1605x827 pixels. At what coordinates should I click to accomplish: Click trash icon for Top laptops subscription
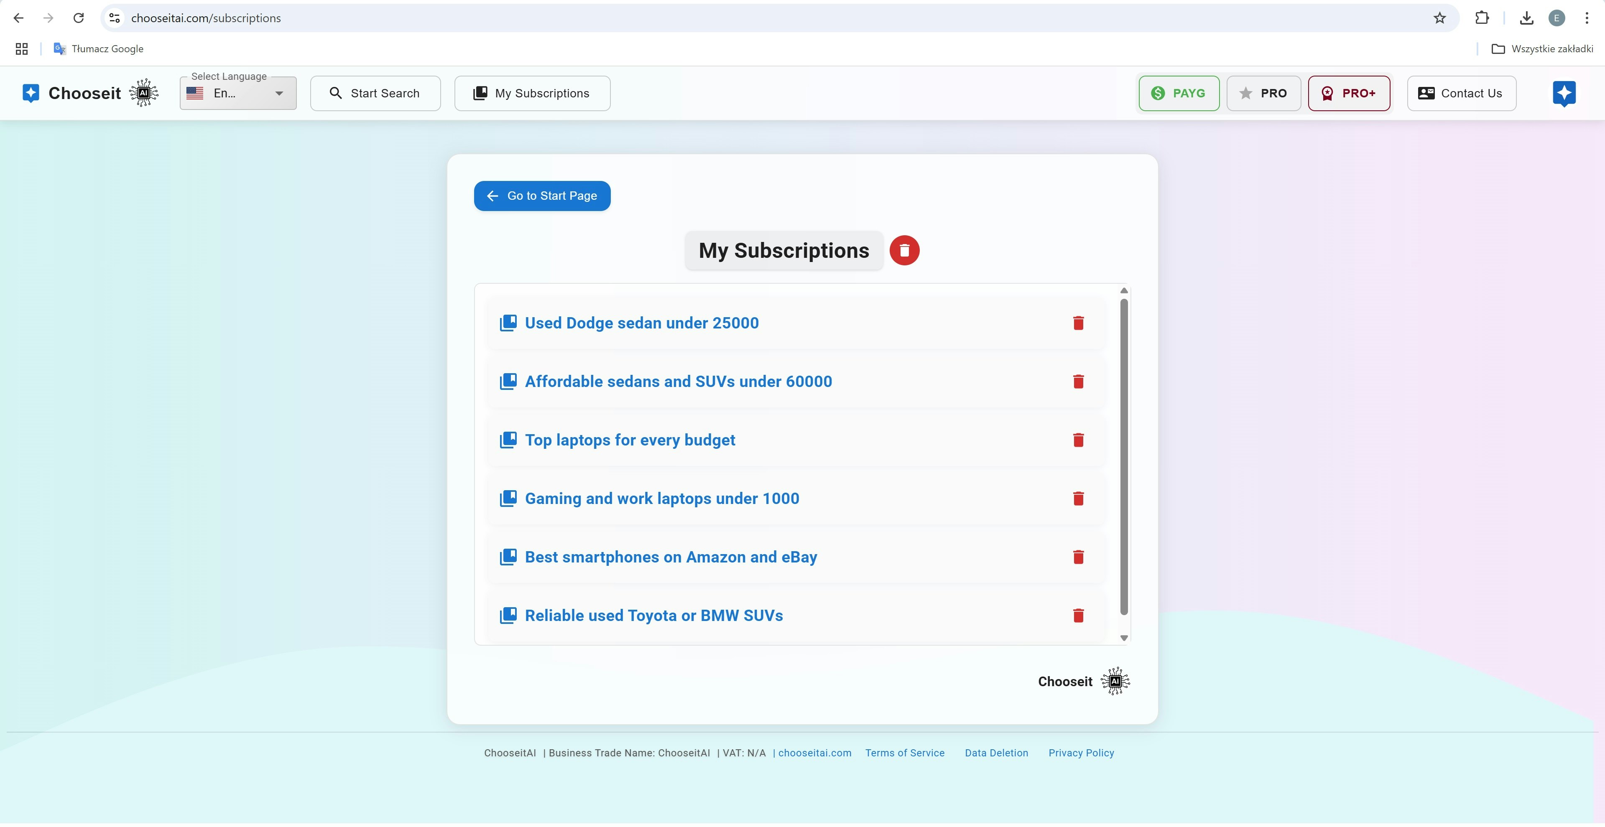(1078, 440)
